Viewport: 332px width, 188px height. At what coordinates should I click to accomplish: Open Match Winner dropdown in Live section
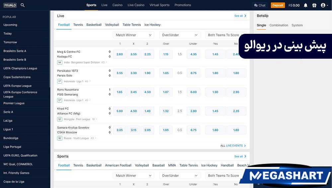(x=133, y=35)
